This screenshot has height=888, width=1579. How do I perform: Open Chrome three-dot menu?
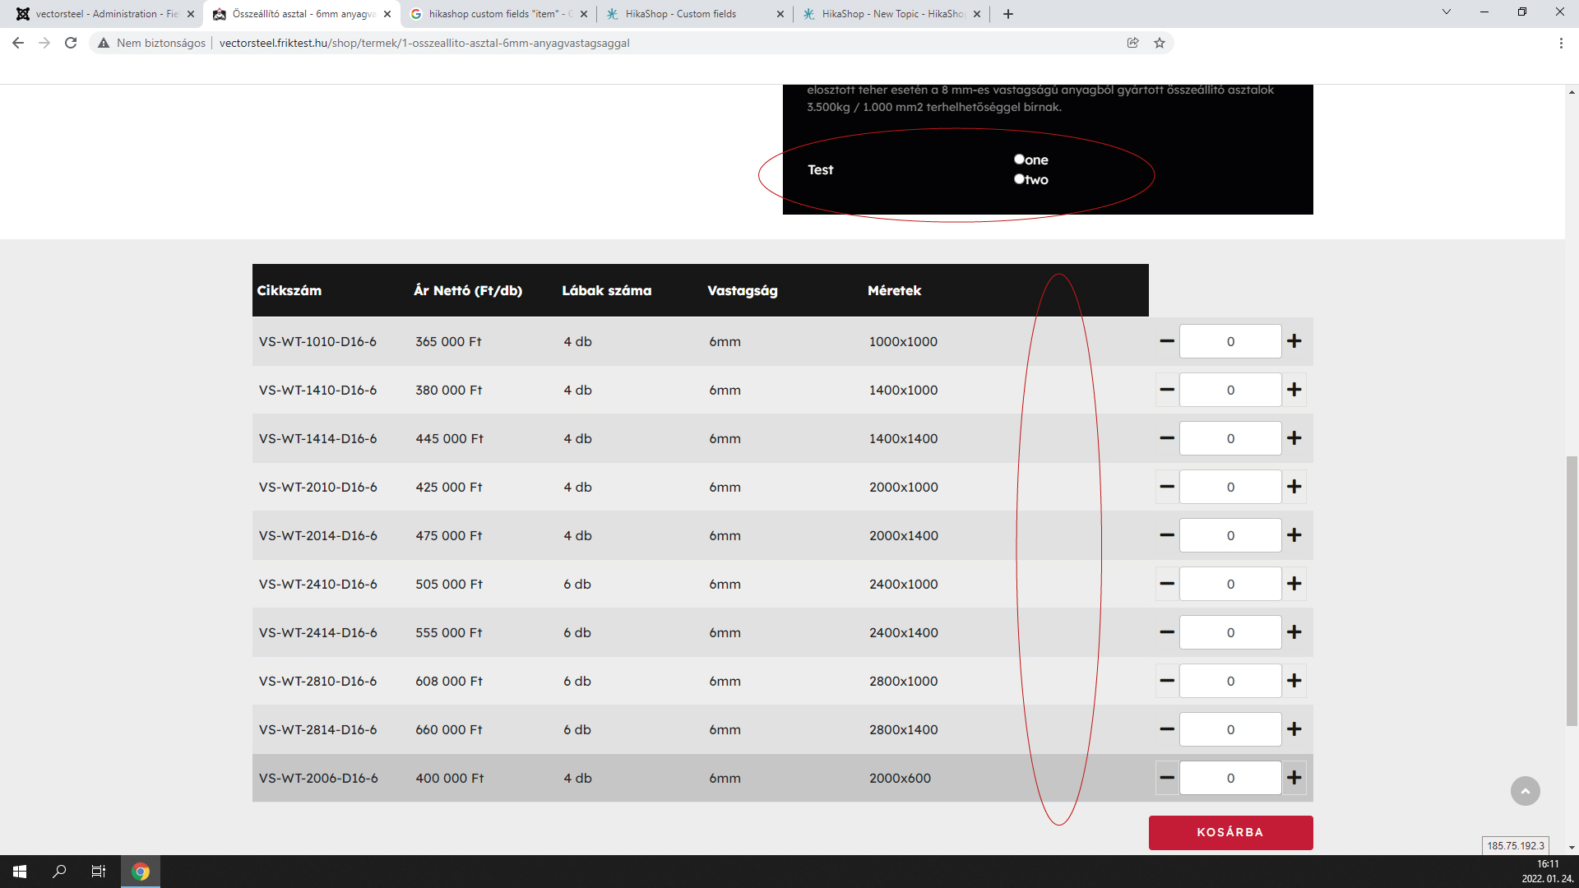click(1561, 43)
